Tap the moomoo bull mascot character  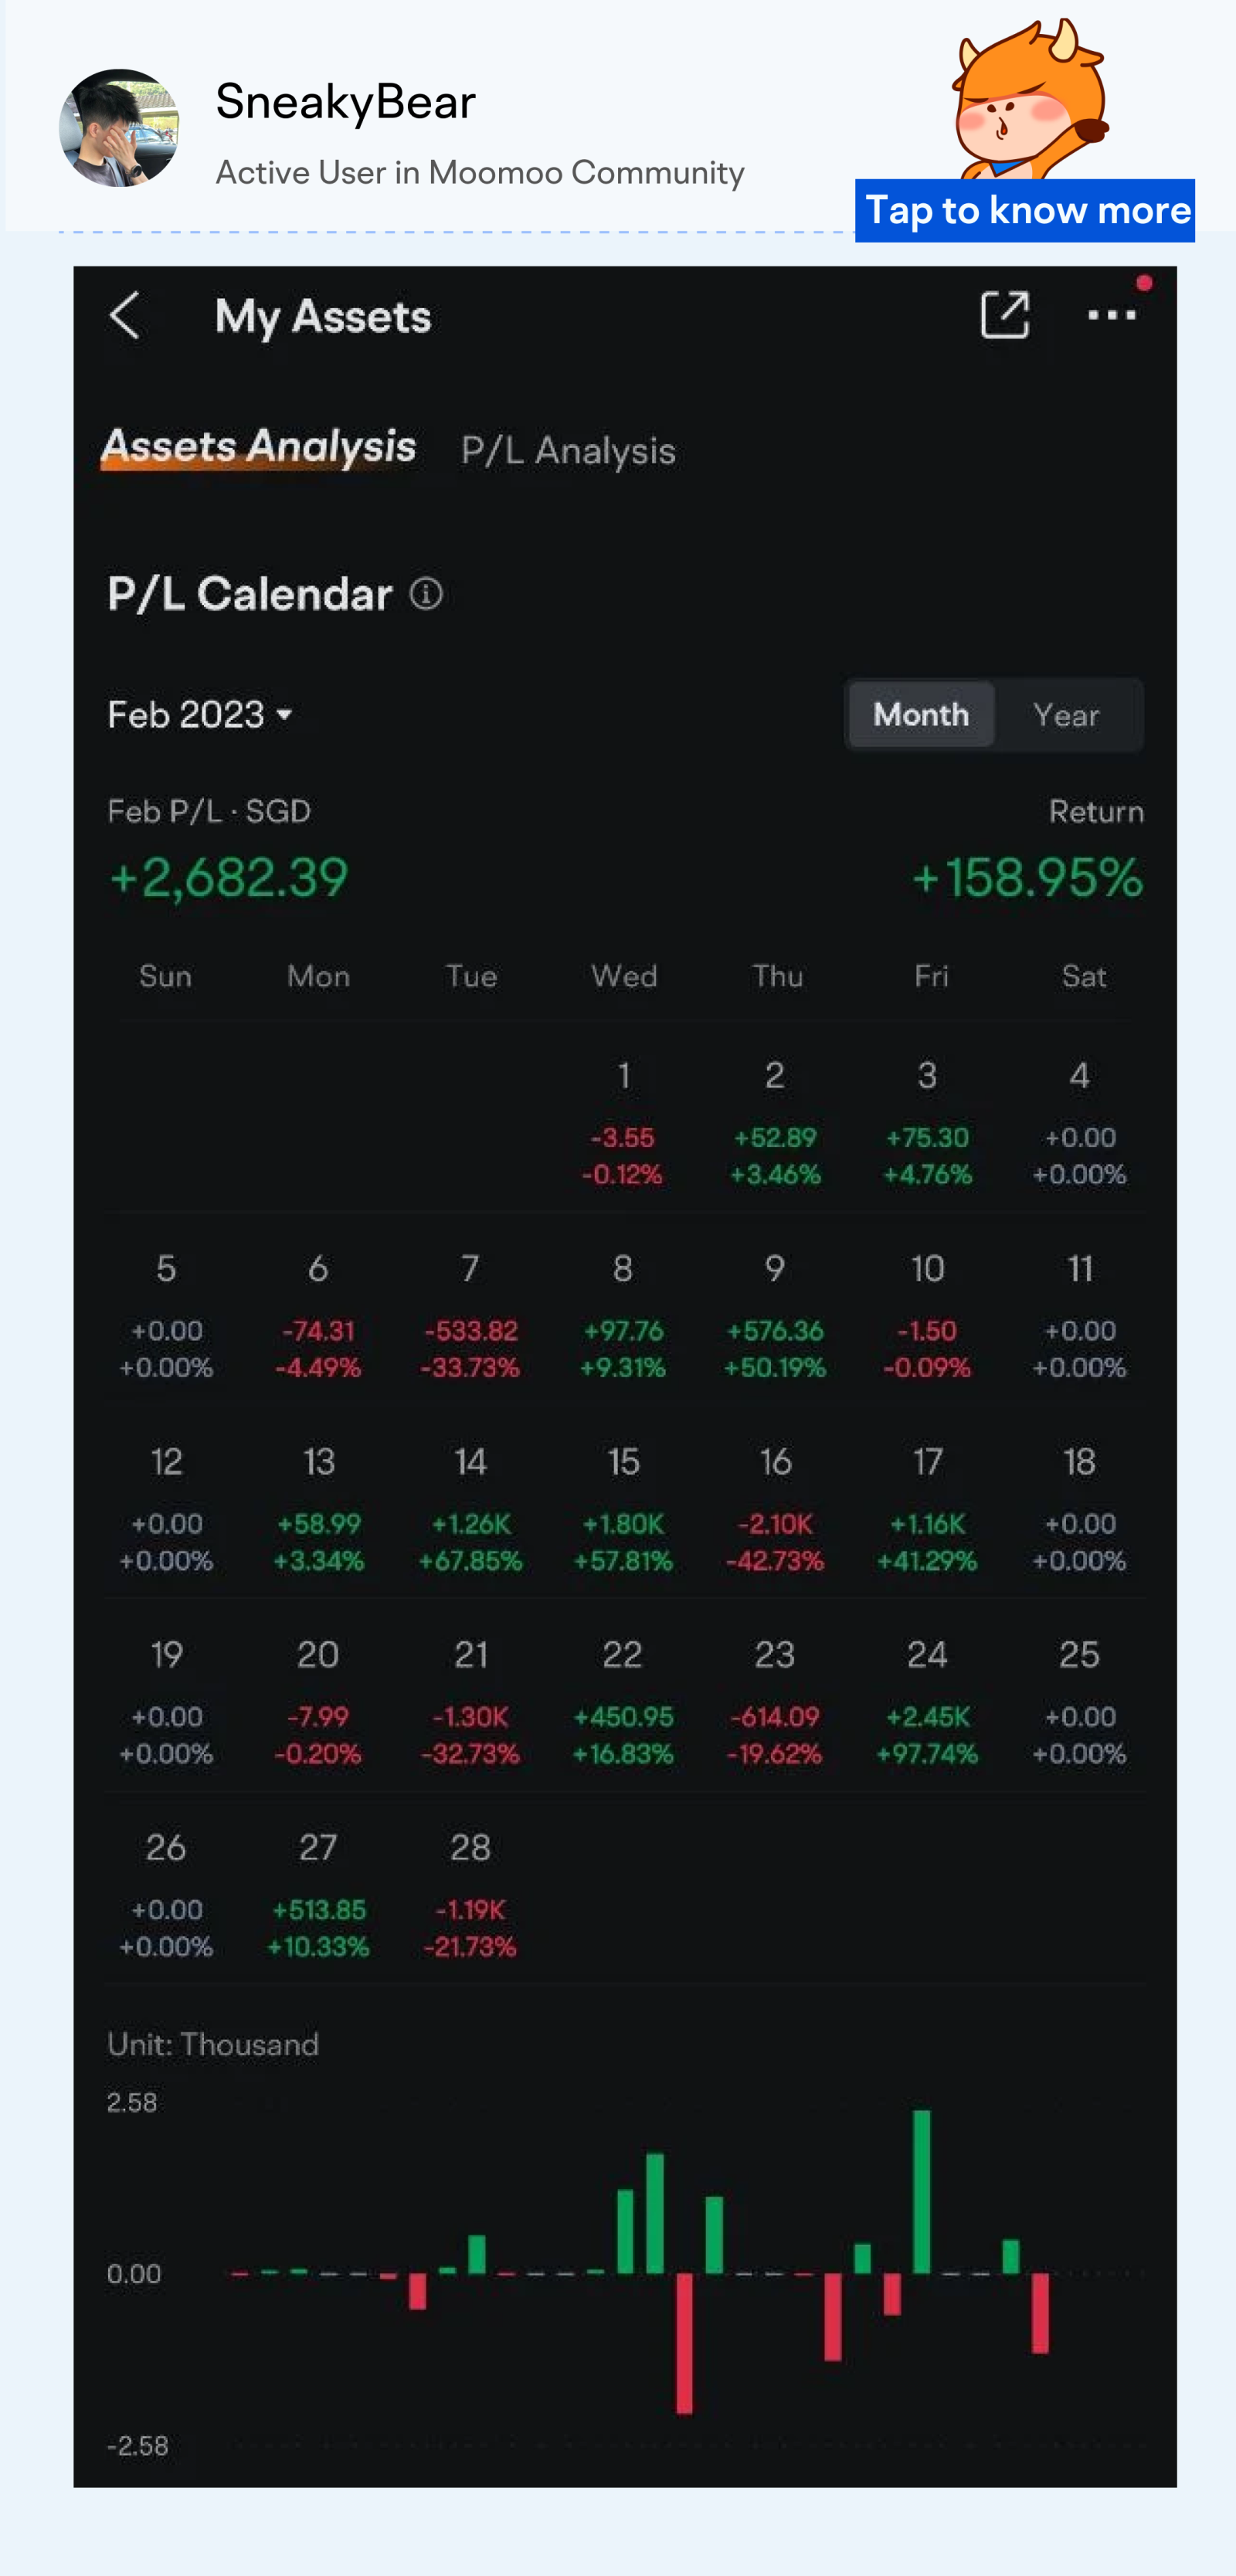[x=1030, y=110]
